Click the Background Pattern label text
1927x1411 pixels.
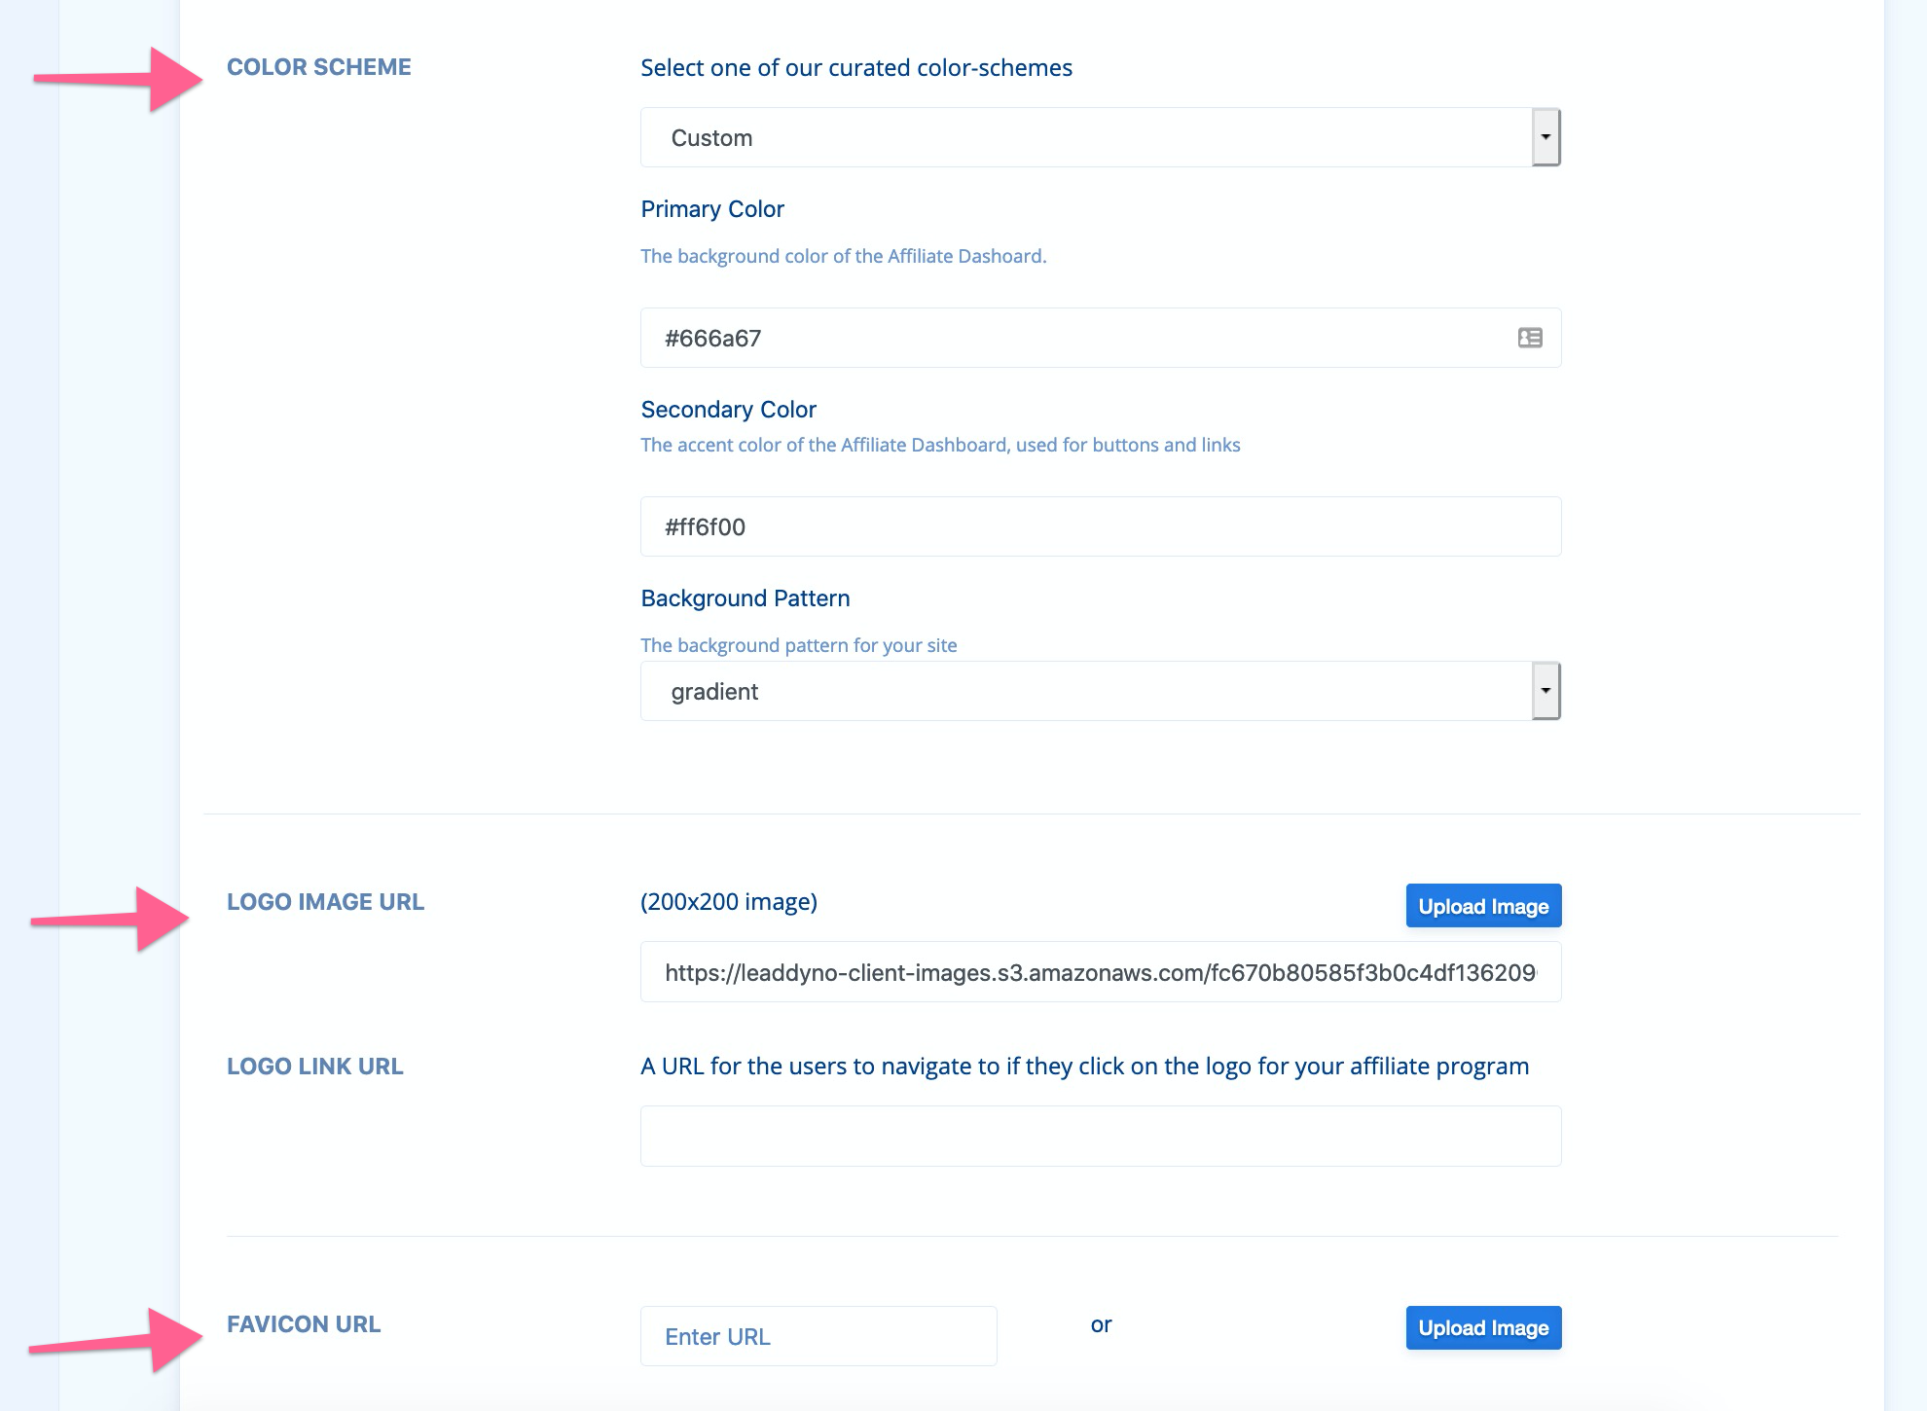click(x=745, y=598)
